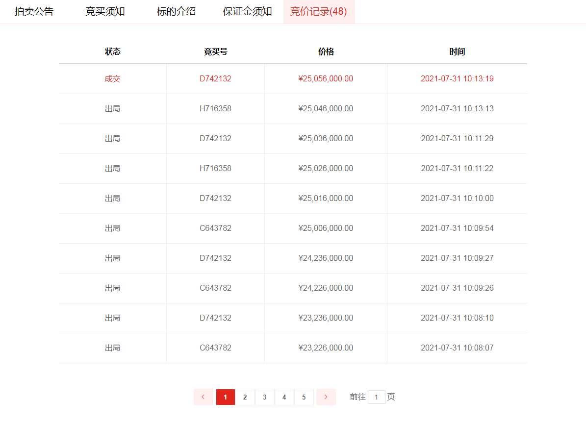Screen dimensions: 586x425
Task: Jump to page 5
Action: point(304,397)
